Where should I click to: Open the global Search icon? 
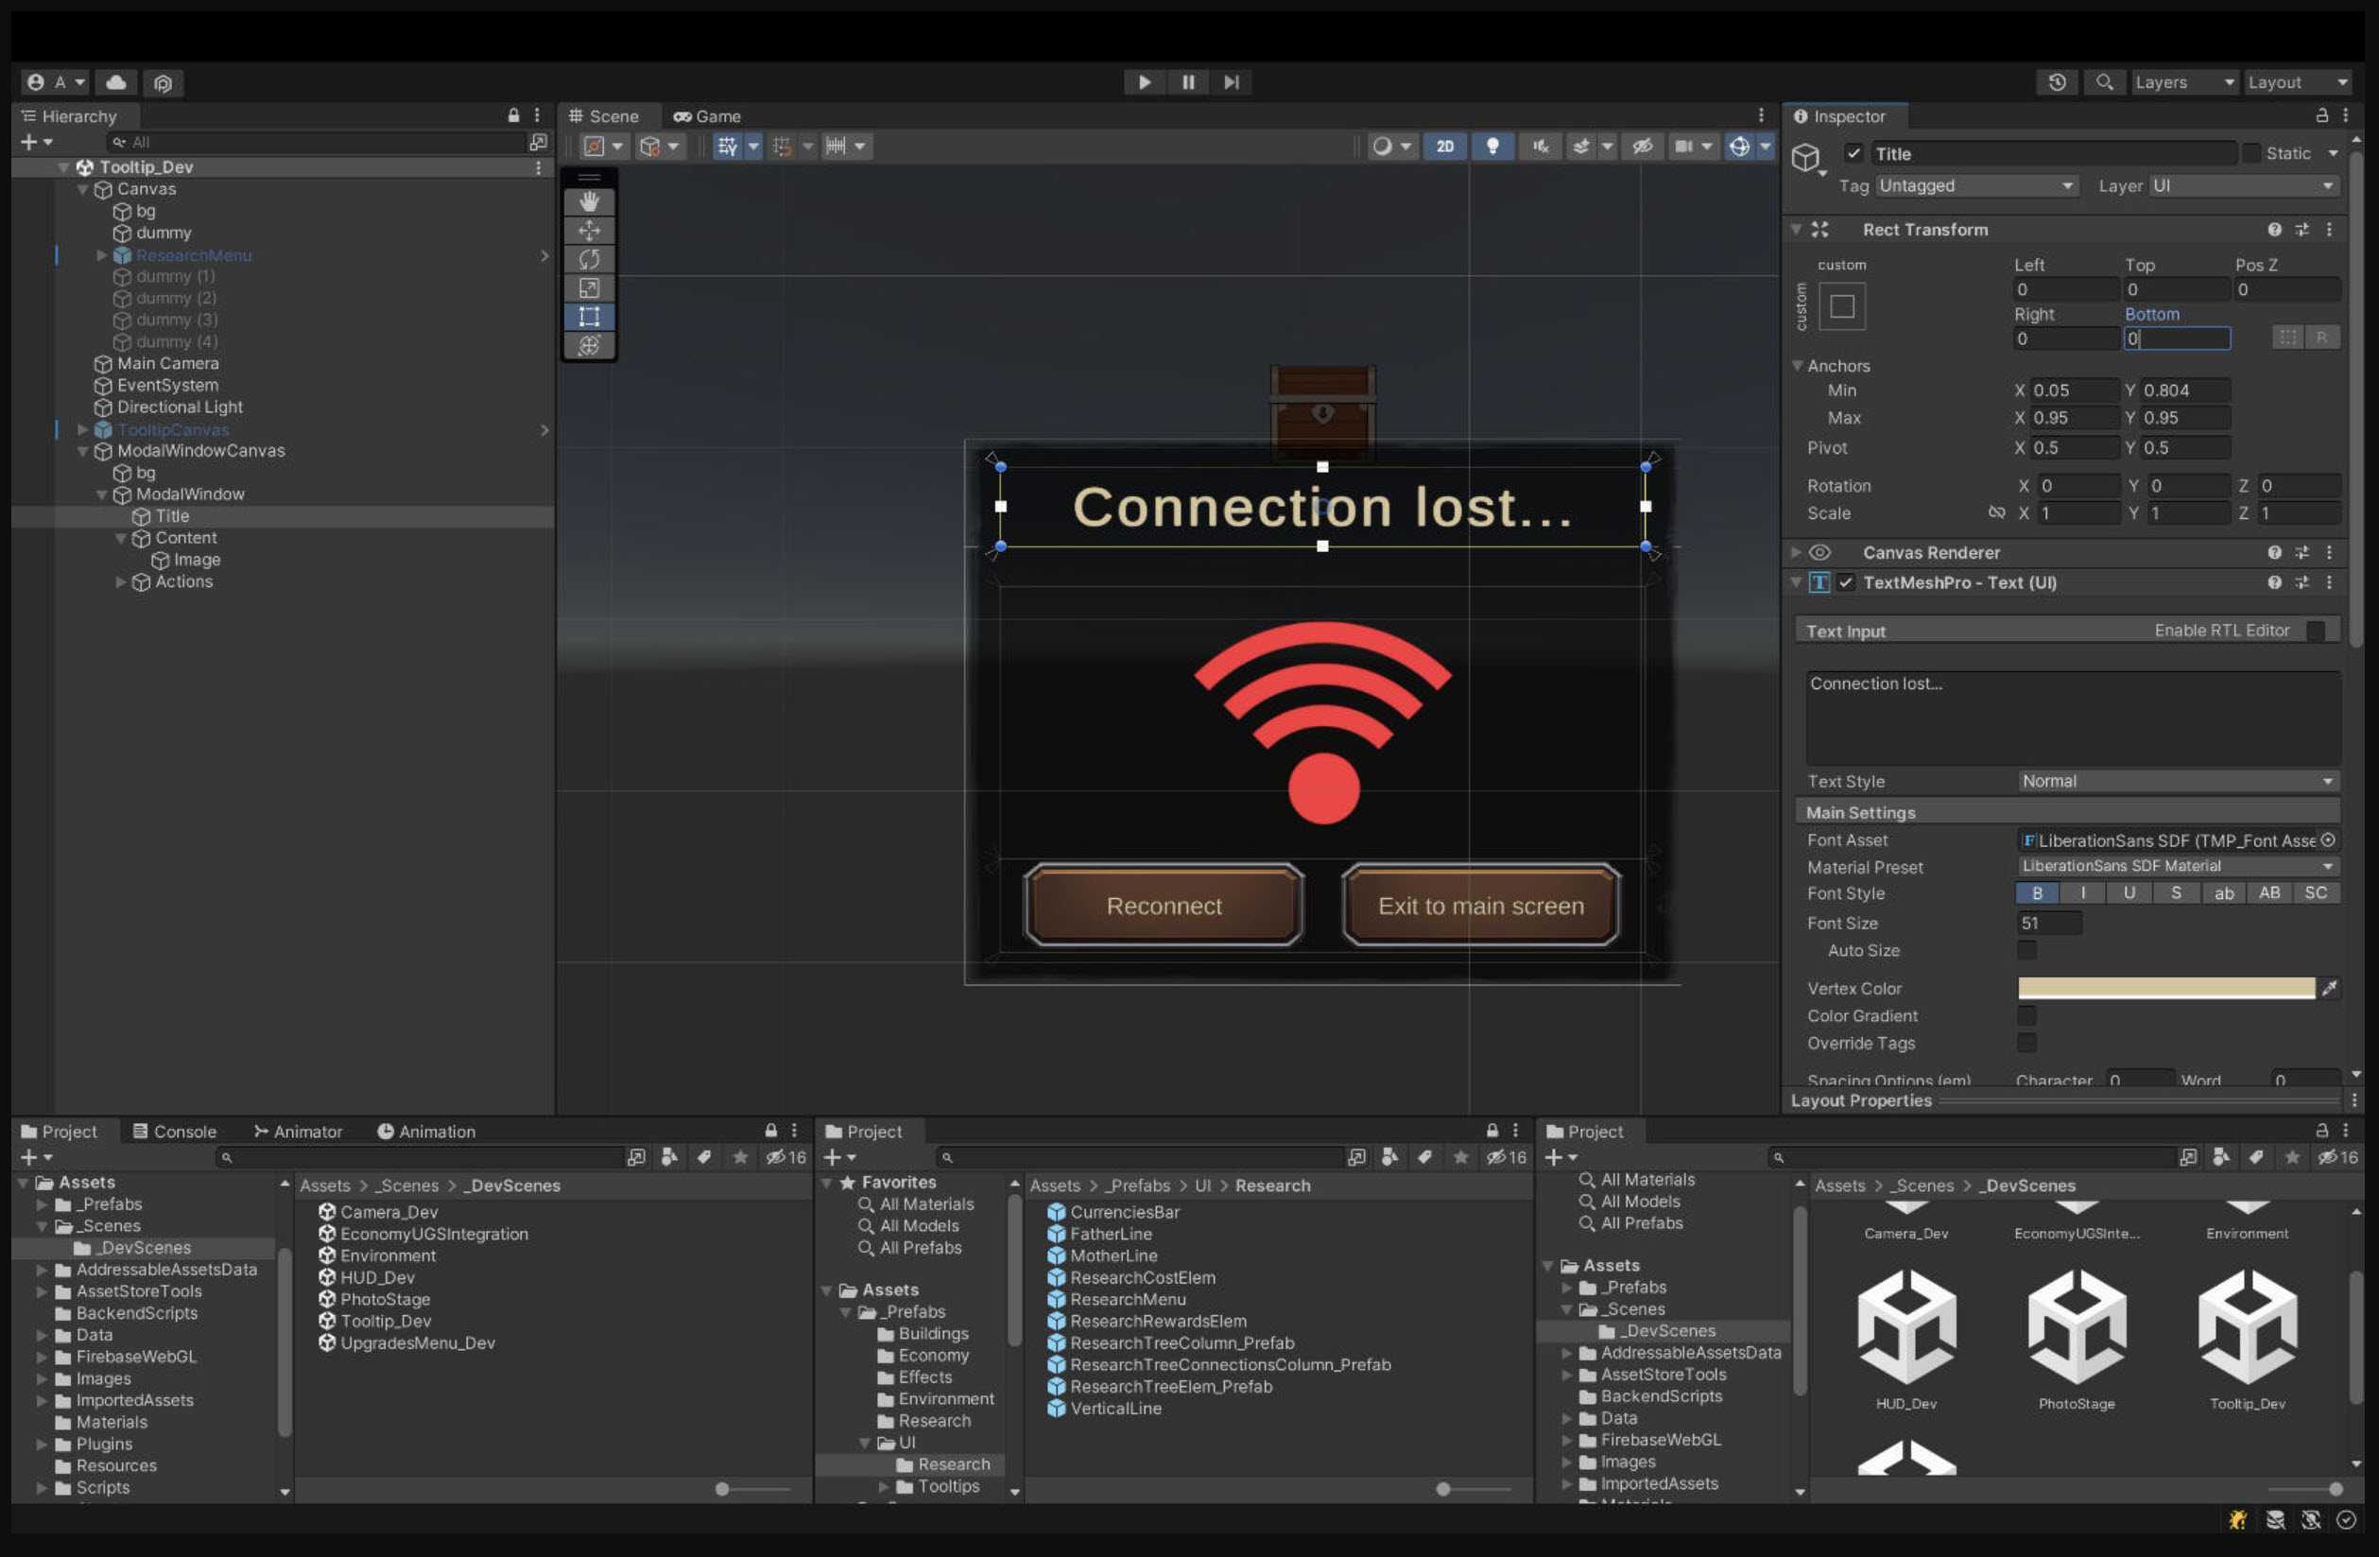[2105, 82]
